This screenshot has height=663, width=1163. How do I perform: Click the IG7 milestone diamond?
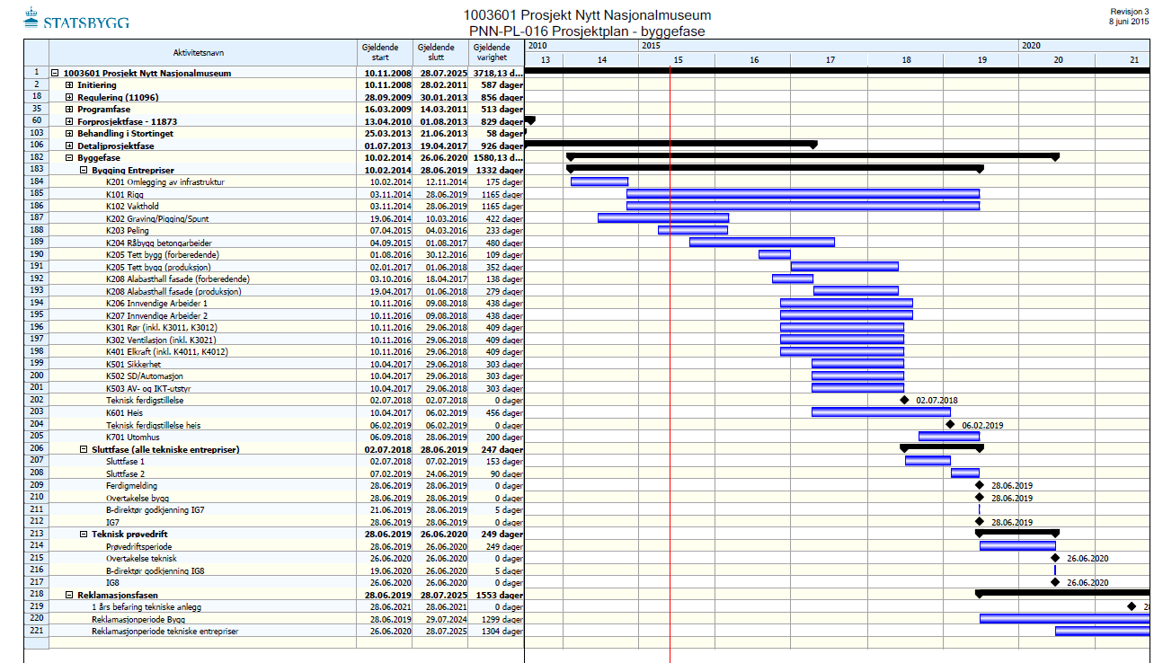[980, 522]
